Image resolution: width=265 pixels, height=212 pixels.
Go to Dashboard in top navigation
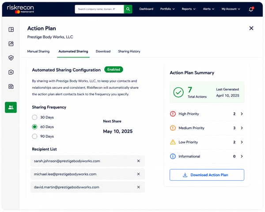click(146, 9)
